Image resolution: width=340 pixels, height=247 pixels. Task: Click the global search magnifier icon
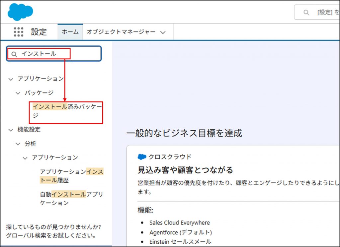coord(306,13)
